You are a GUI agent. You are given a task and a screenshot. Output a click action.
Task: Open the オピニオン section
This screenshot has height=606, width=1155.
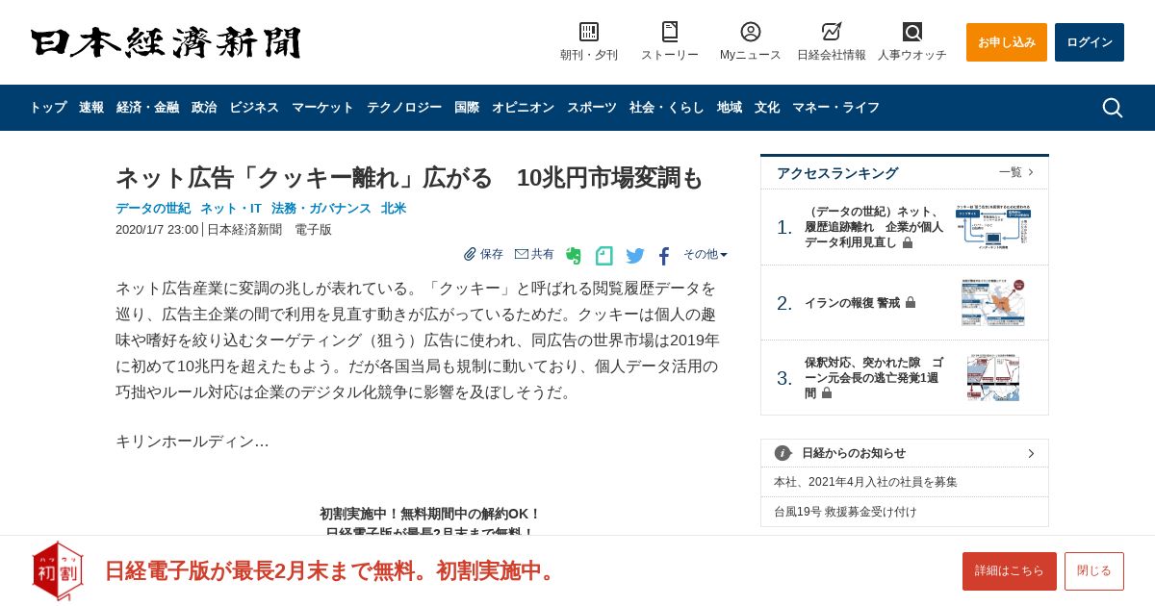click(523, 108)
